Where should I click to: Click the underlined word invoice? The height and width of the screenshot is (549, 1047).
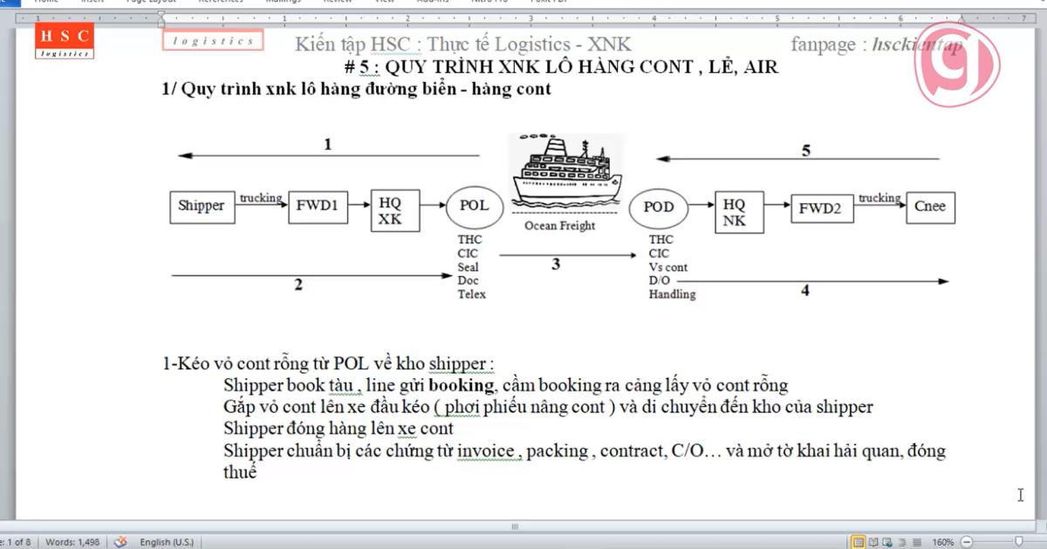point(486,451)
